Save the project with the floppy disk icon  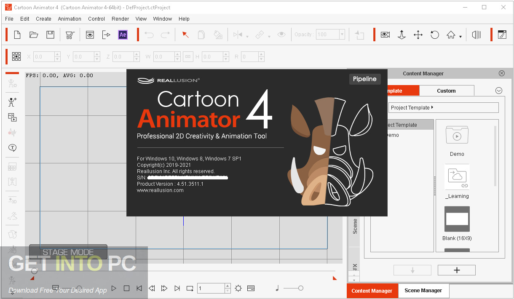[50, 35]
